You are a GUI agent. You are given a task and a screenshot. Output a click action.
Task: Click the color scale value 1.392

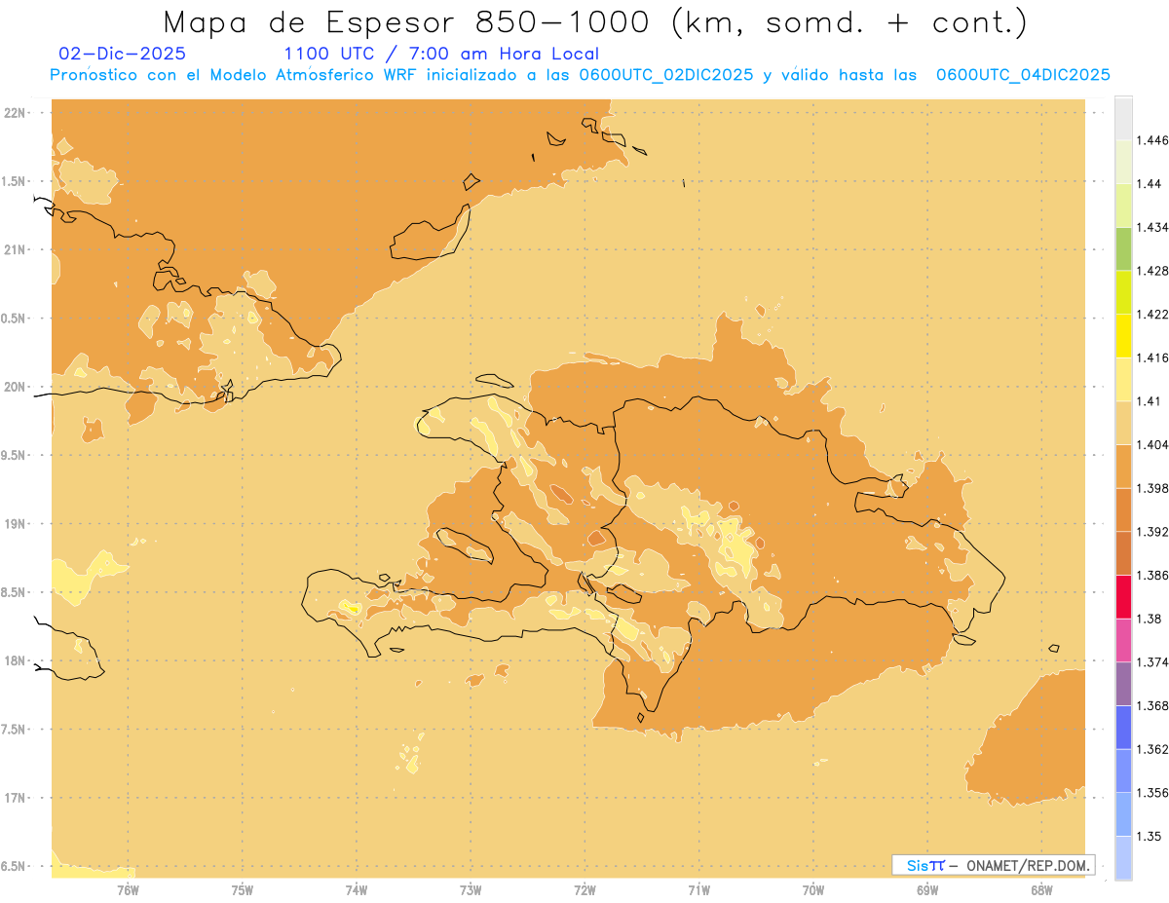[1154, 532]
